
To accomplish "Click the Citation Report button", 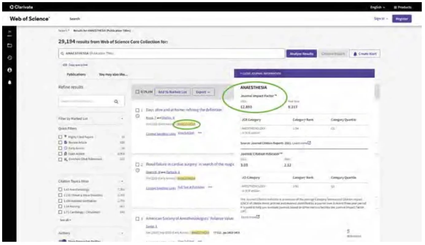I will coord(333,54).
